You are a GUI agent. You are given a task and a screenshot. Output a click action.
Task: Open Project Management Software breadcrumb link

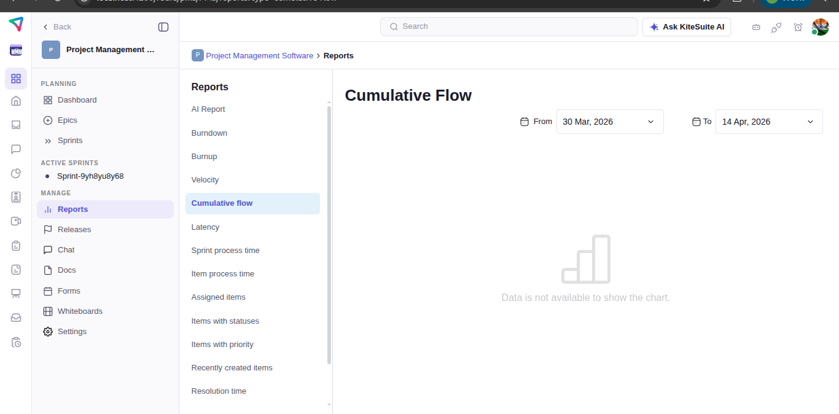pos(259,55)
